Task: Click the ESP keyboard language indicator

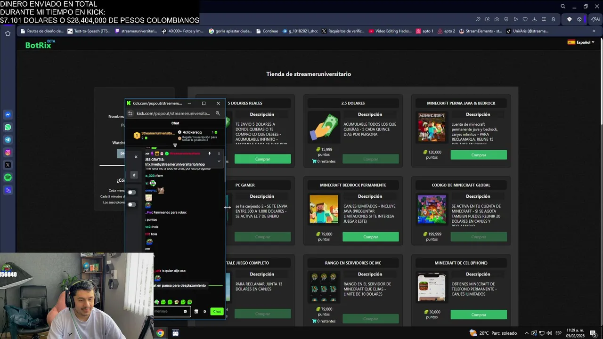Action: tap(559, 333)
